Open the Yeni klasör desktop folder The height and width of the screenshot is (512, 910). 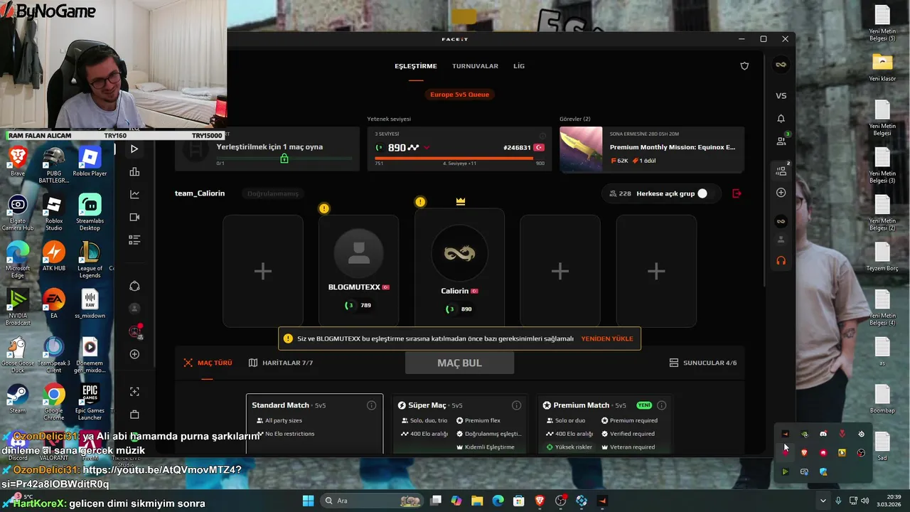882,67
